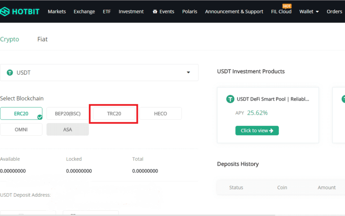Click the Select Blockchain label

22,98
